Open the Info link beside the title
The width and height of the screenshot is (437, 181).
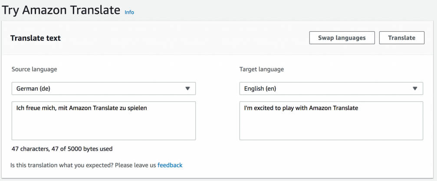click(129, 12)
